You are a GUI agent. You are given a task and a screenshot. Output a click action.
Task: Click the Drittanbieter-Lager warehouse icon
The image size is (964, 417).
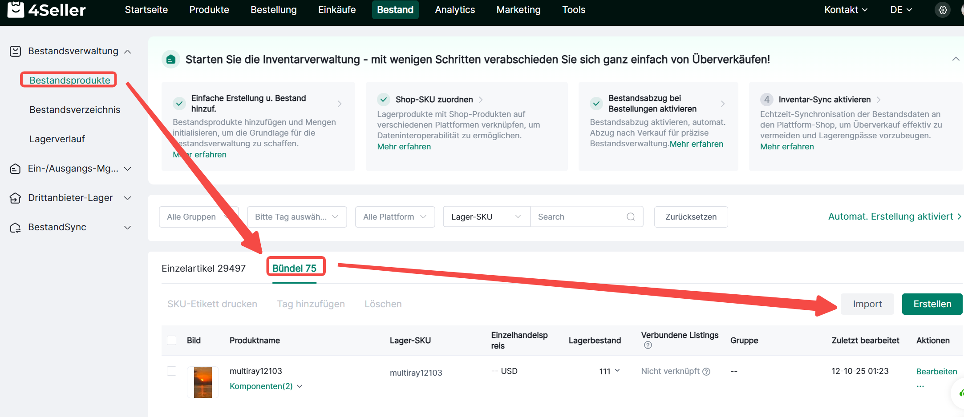pyautogui.click(x=15, y=198)
